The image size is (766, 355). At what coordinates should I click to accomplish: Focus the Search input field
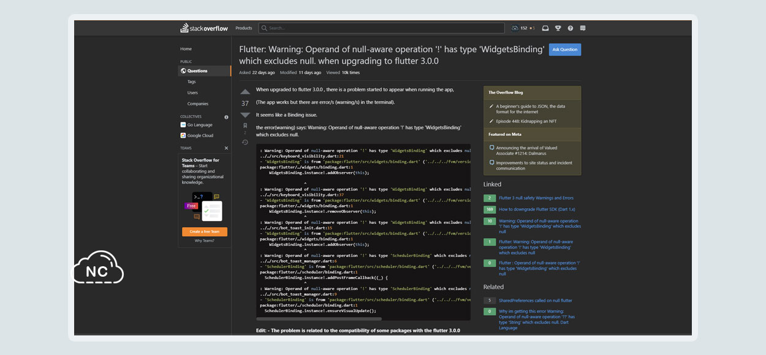[381, 28]
